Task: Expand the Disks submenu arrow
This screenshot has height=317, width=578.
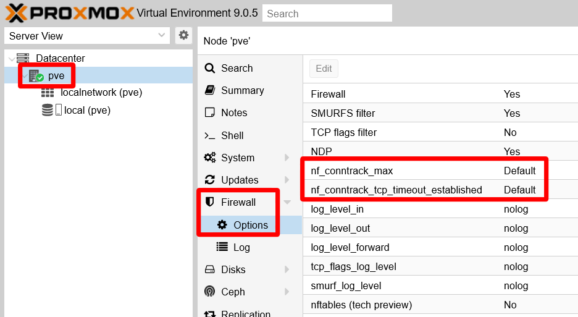Action: [287, 269]
